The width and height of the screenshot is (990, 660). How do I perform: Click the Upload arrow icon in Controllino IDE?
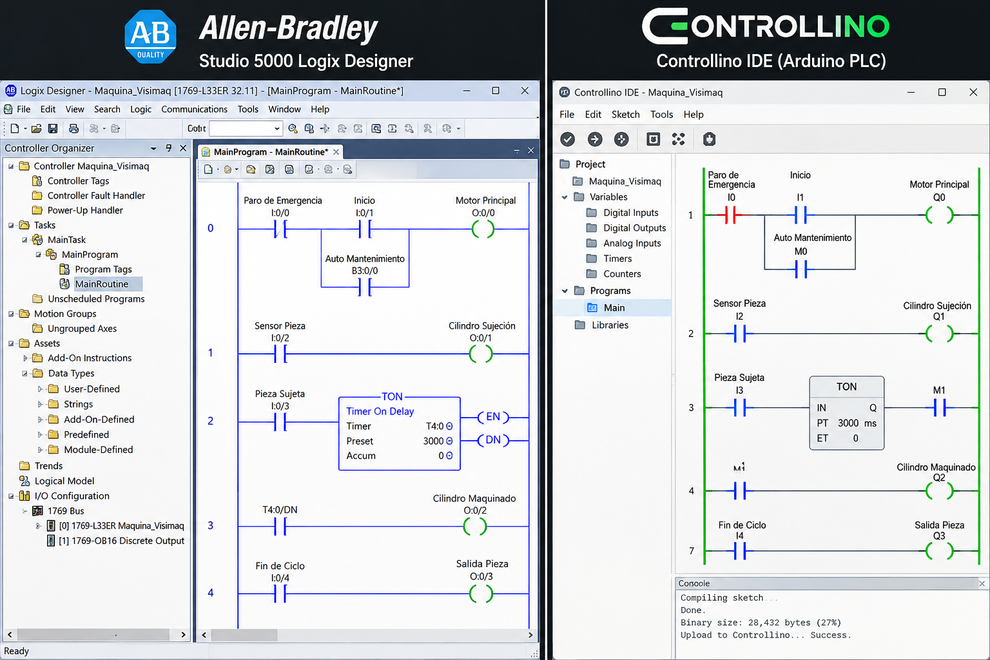click(595, 139)
